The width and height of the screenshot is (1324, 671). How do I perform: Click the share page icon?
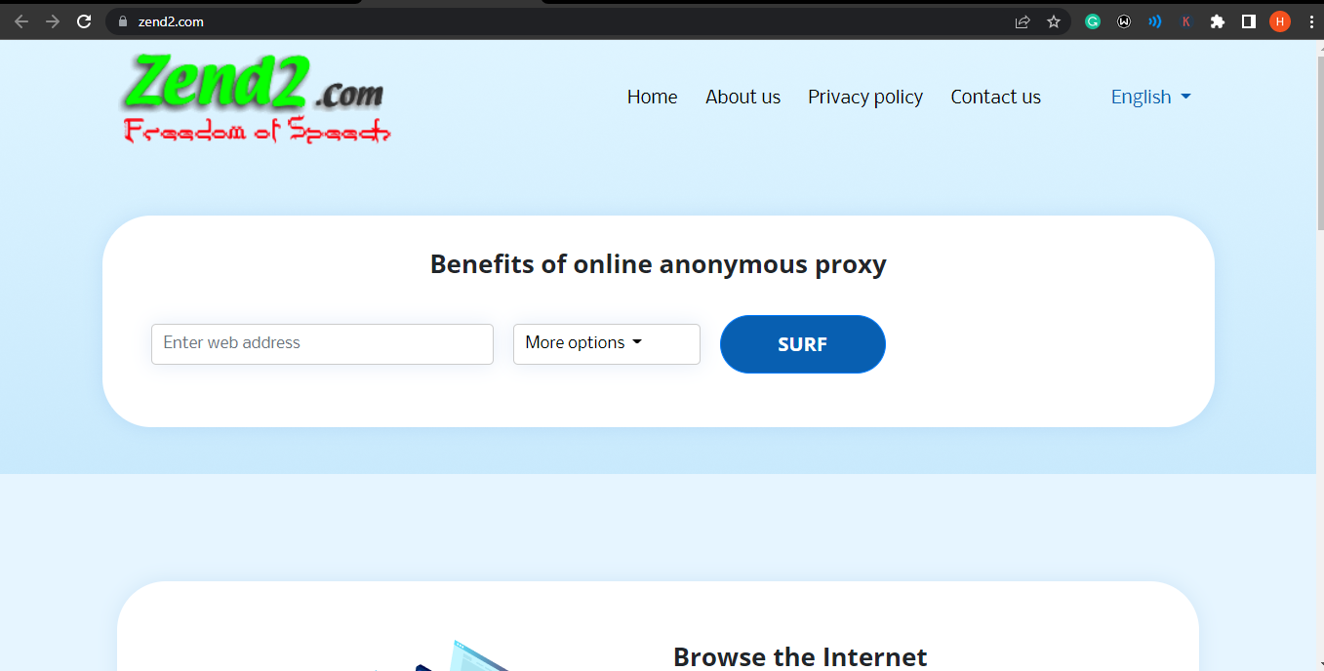1023,21
